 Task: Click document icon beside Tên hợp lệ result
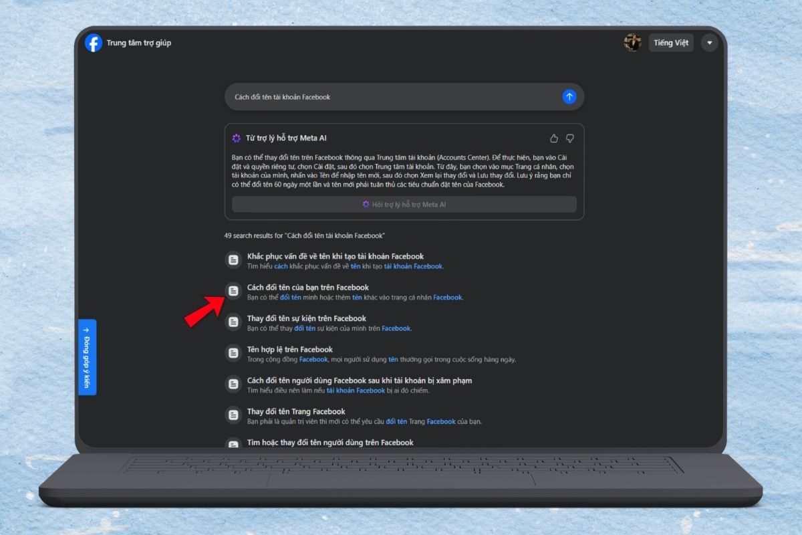(233, 352)
